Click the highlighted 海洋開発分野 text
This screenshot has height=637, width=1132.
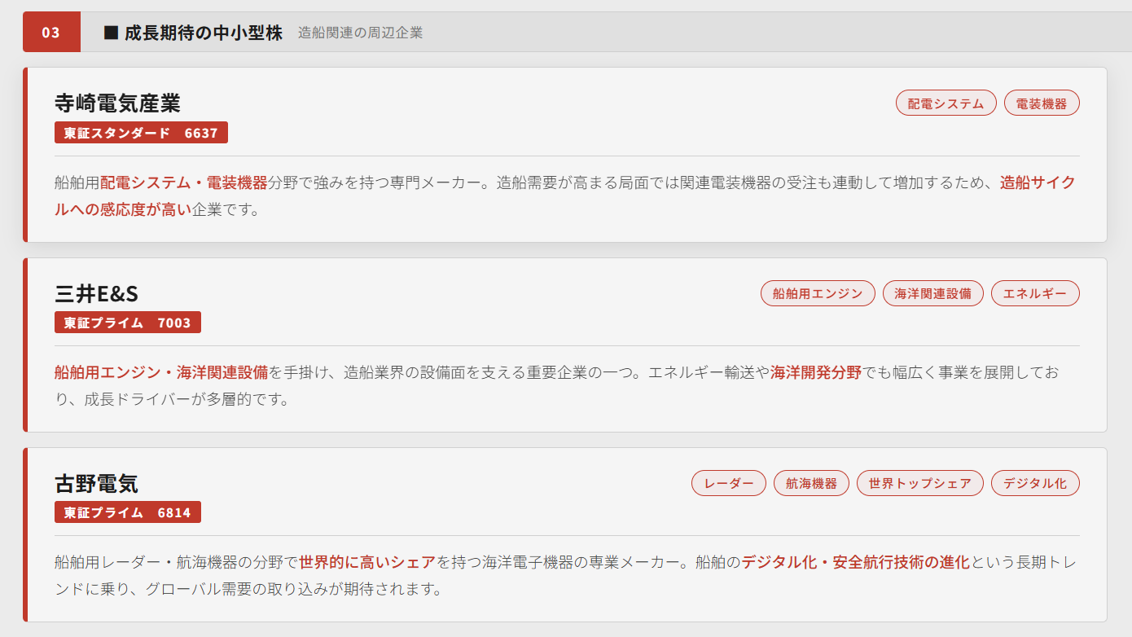point(815,372)
